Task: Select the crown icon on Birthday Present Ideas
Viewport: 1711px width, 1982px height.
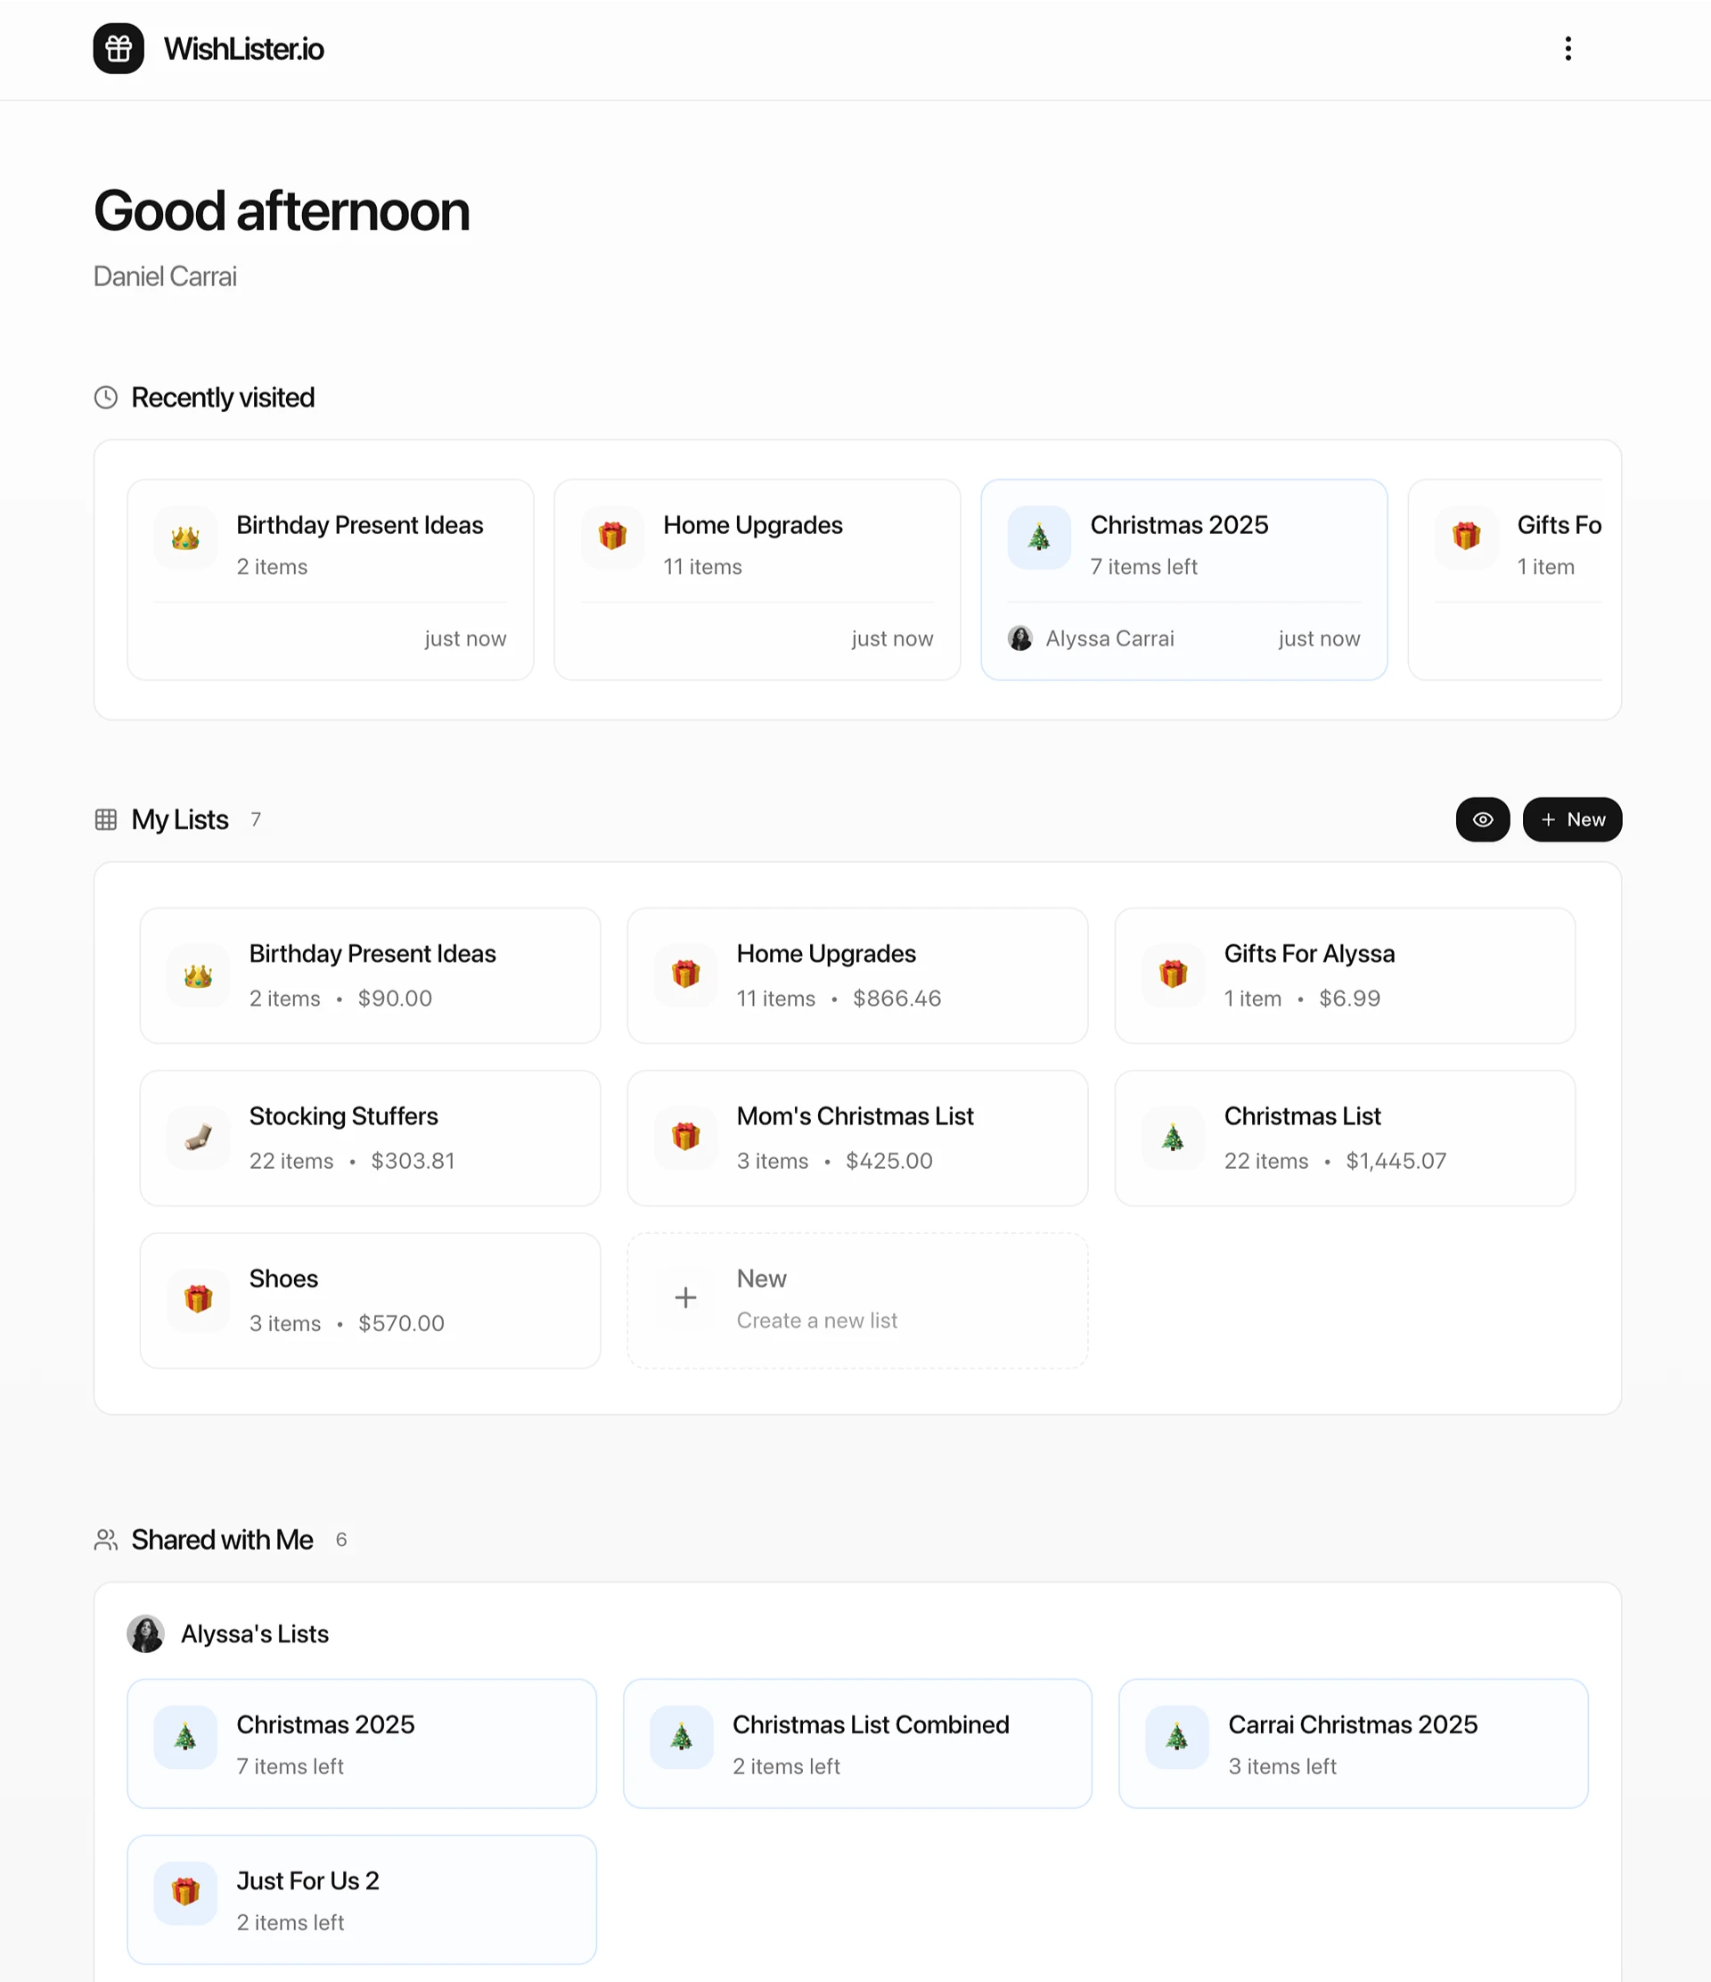Action: tap(197, 975)
